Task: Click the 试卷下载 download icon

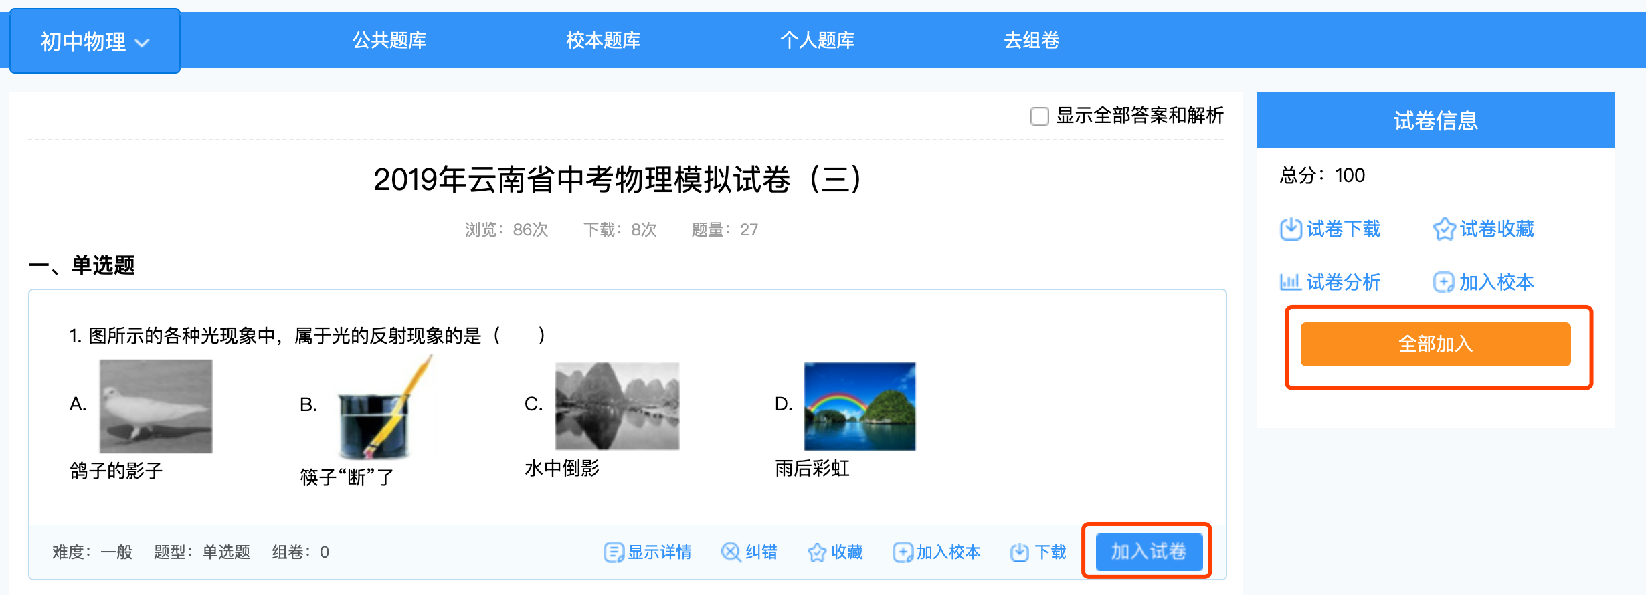Action: click(x=1290, y=229)
